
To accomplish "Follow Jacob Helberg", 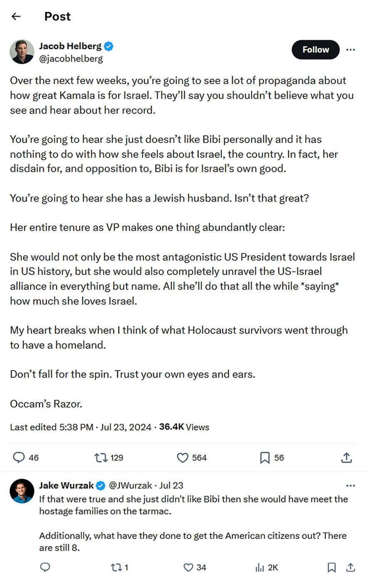I will coord(315,49).
